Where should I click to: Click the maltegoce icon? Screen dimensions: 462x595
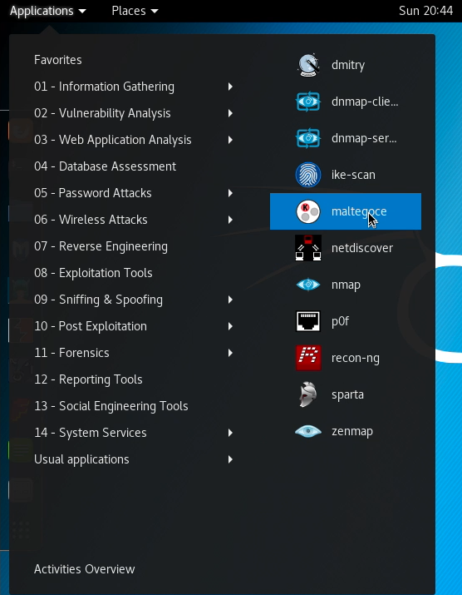click(x=308, y=211)
